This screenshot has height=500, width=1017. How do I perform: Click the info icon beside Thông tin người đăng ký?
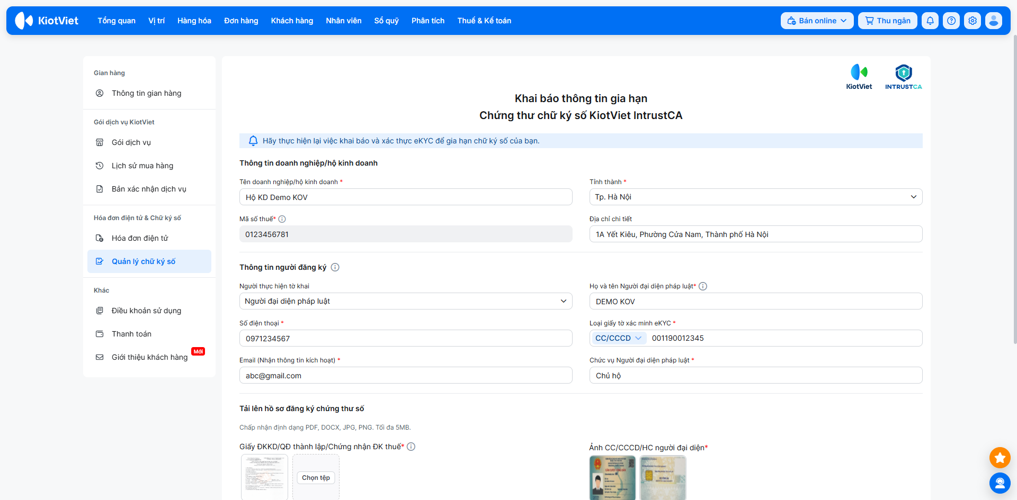pyautogui.click(x=335, y=267)
